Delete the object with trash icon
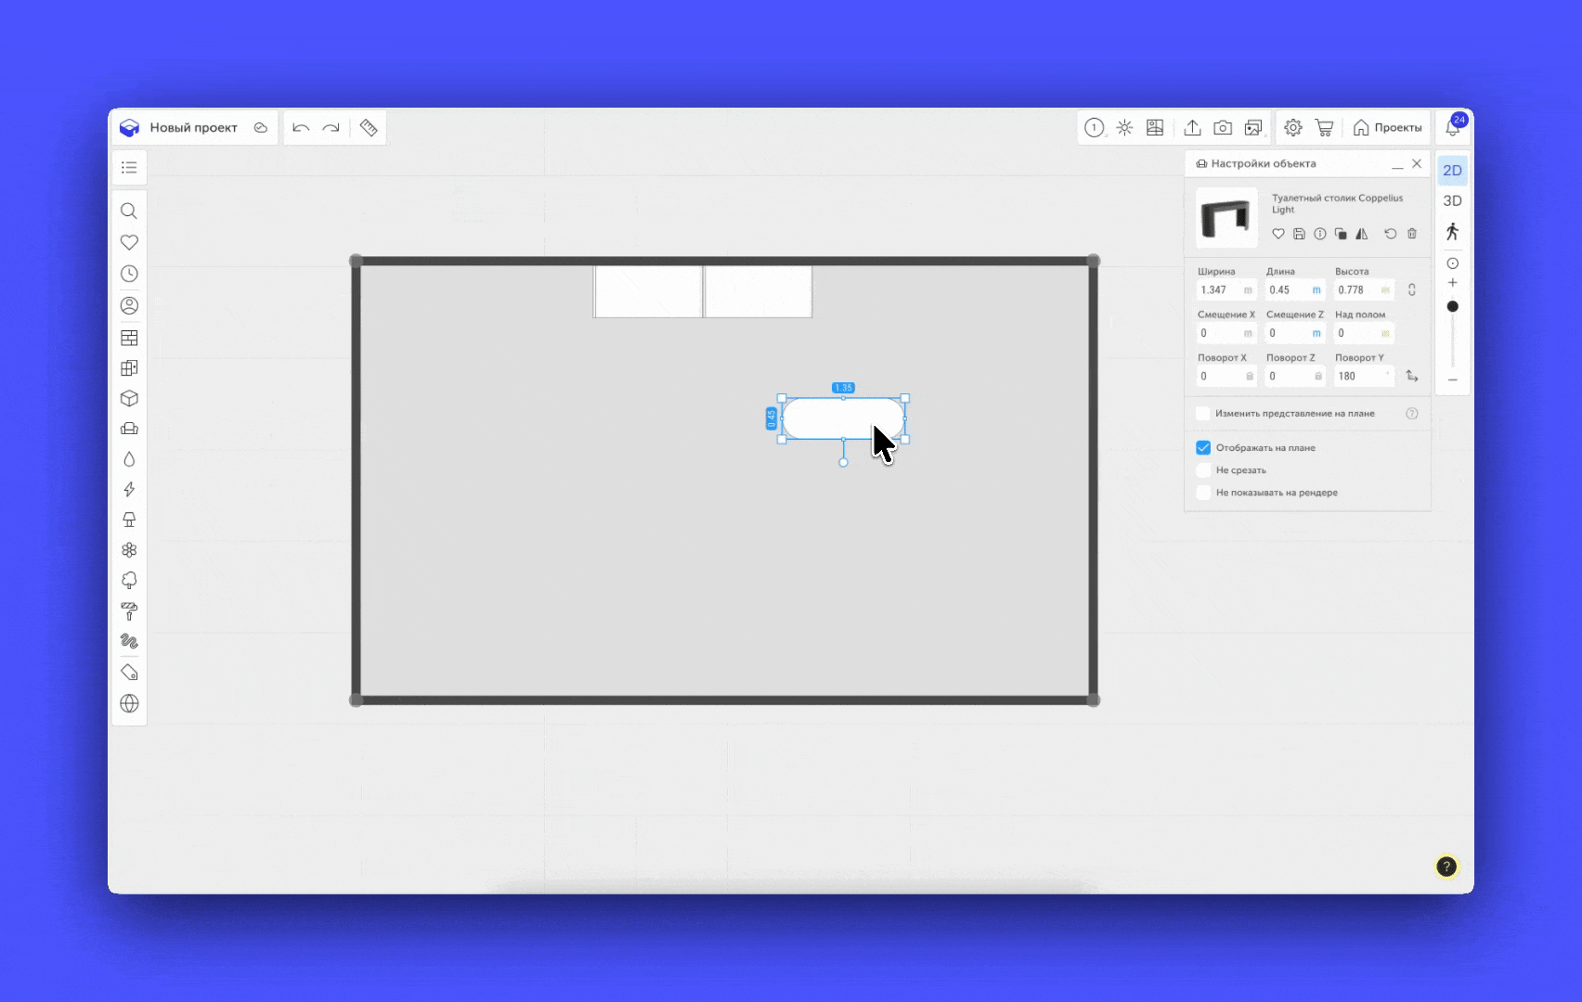 coord(1412,234)
